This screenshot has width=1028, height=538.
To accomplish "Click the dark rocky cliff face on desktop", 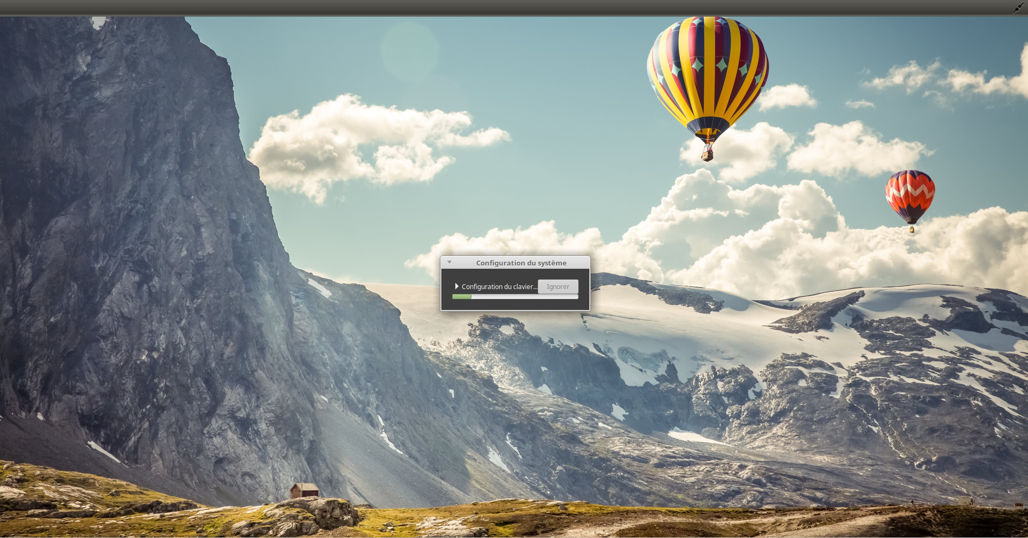I will (x=134, y=241).
